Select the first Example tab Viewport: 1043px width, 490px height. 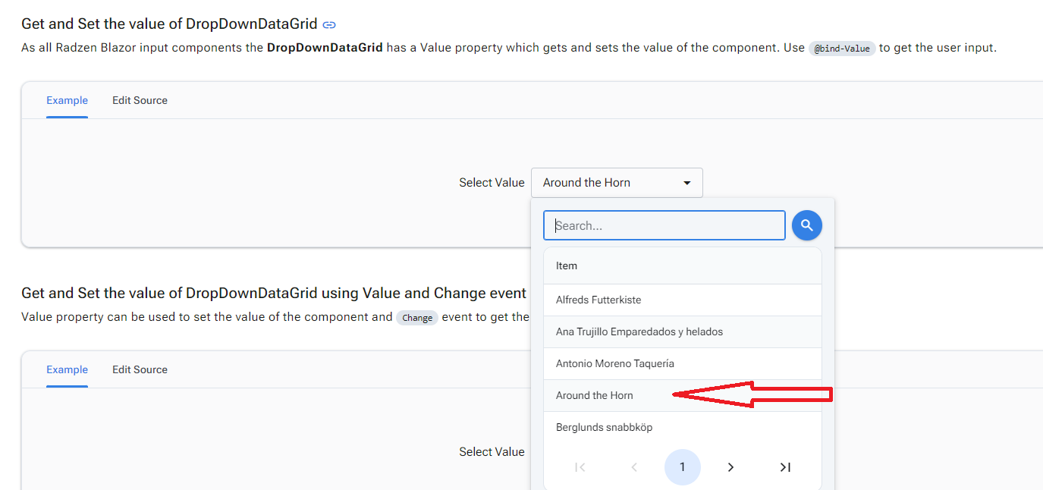[x=67, y=100]
